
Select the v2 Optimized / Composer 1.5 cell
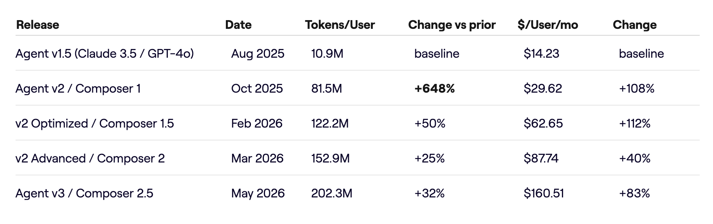pyautogui.click(x=95, y=123)
